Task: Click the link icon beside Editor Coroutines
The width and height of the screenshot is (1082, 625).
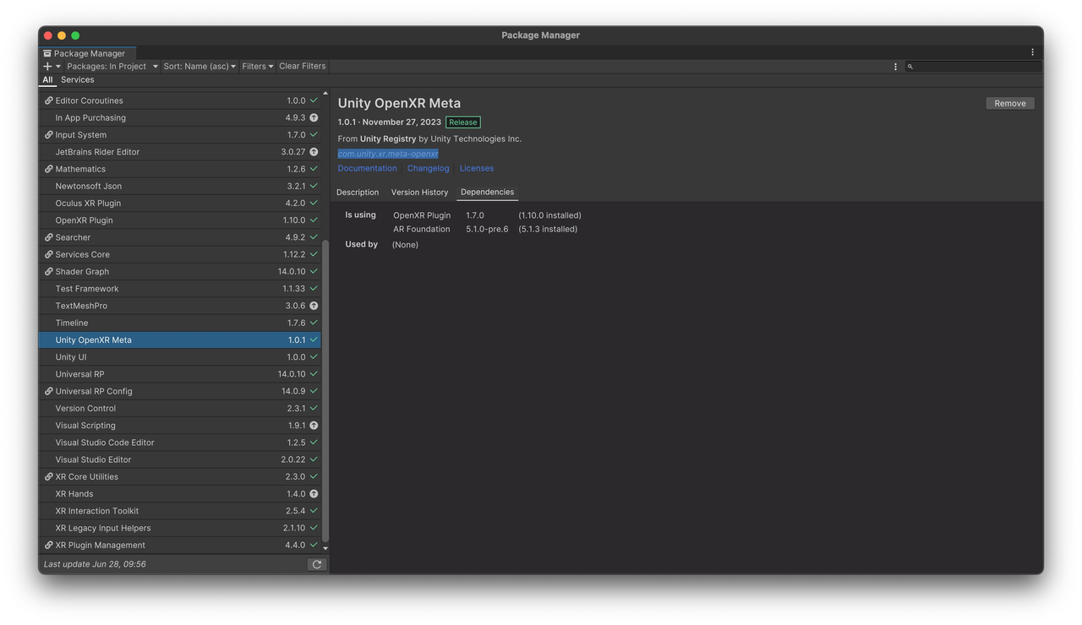Action: [x=48, y=101]
